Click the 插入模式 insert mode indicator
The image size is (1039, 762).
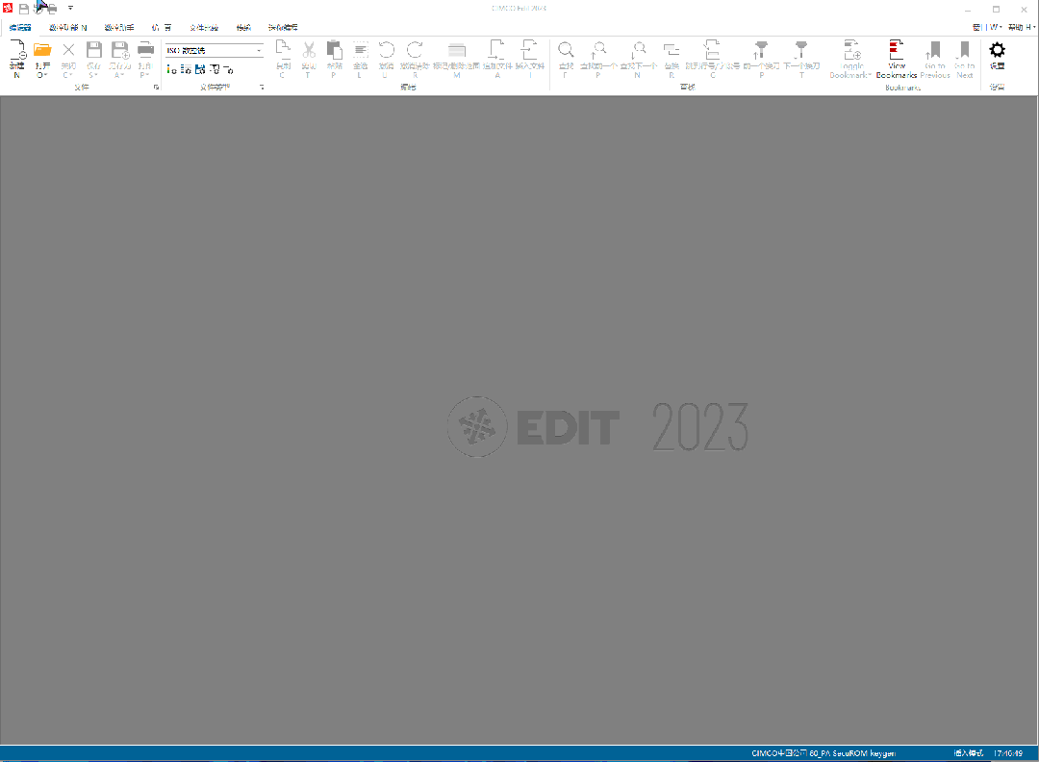tap(968, 753)
